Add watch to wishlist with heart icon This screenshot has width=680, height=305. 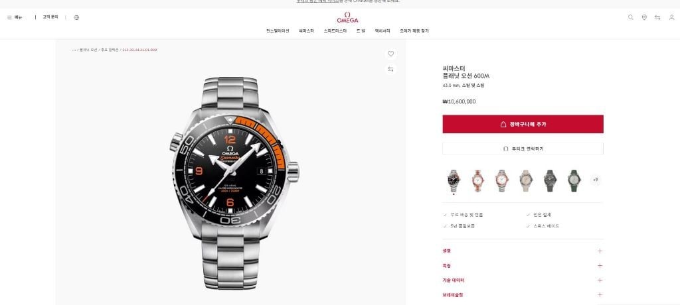point(390,54)
